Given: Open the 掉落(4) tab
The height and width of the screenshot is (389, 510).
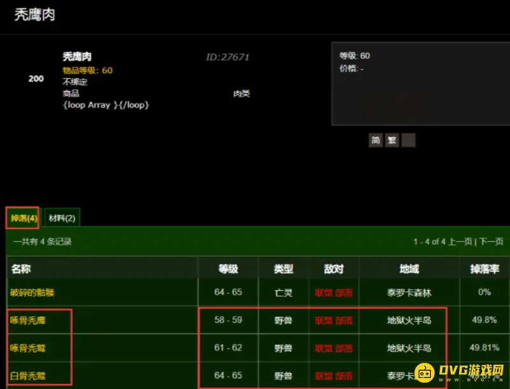Looking at the screenshot, I should tap(23, 217).
